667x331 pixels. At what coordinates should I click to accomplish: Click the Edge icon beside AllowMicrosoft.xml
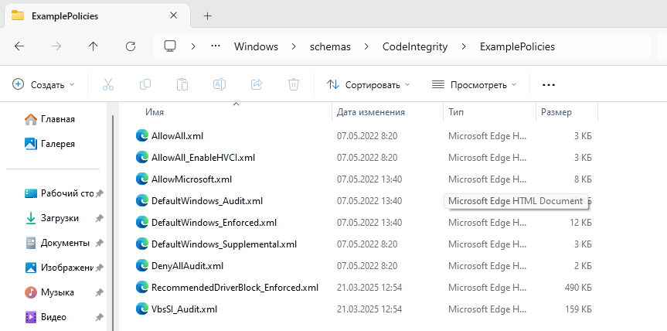pos(141,179)
